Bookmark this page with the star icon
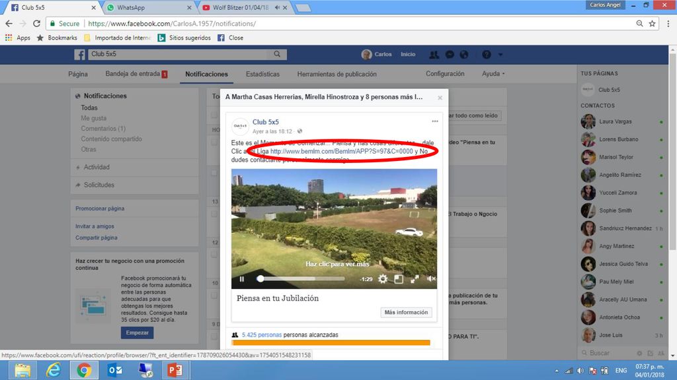 [x=652, y=24]
